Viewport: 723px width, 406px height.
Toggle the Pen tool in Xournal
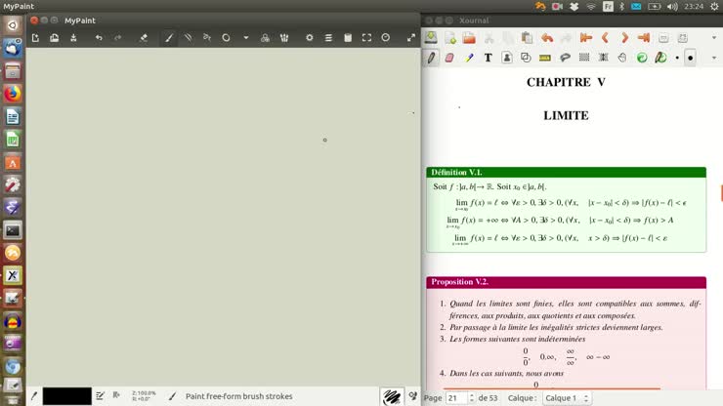pyautogui.click(x=431, y=58)
